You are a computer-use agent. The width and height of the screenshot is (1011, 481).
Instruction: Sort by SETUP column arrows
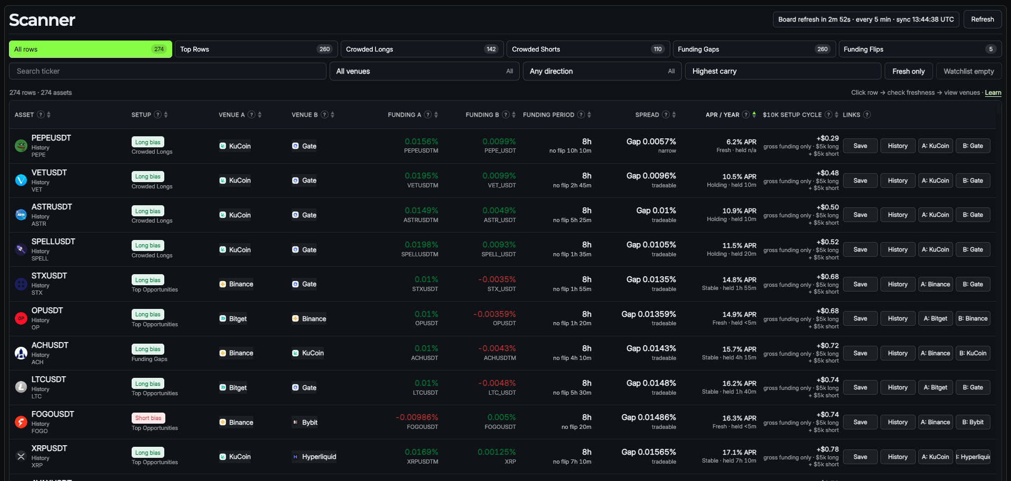[x=165, y=115]
